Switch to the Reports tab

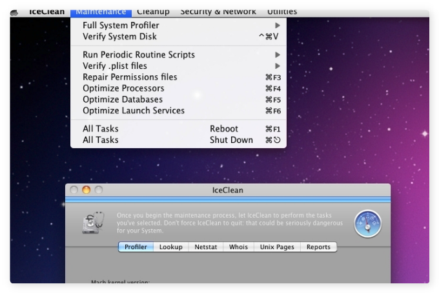point(319,247)
